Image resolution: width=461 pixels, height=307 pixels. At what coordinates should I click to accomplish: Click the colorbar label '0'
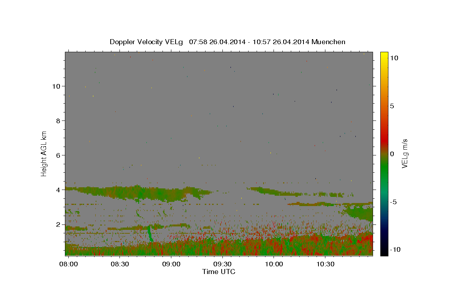(x=392, y=154)
